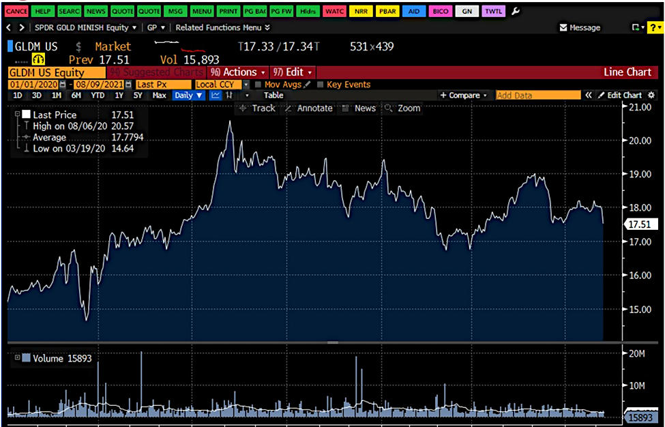Image resolution: width=665 pixels, height=427 pixels.
Task: Click the green MSG key button
Action: pos(175,12)
